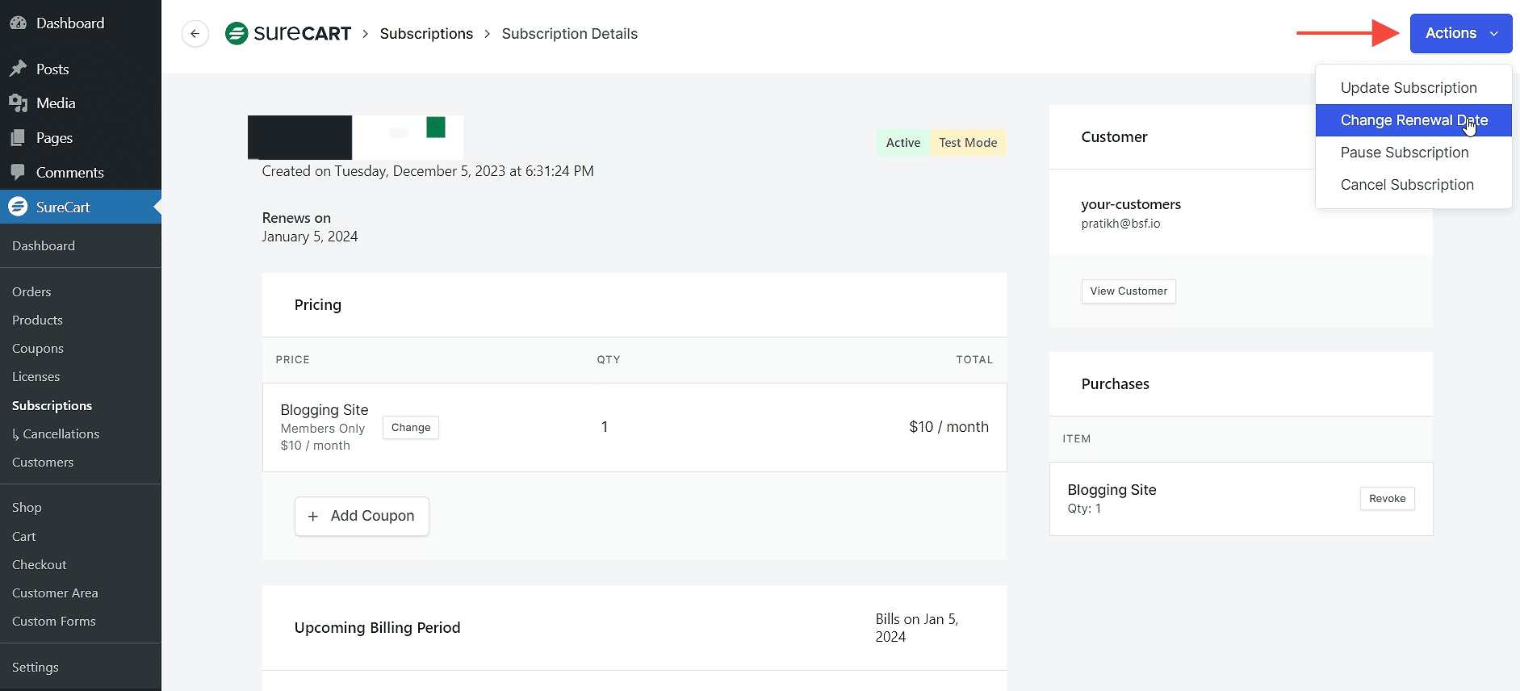Select Pause Subscription from the menu

tap(1404, 153)
